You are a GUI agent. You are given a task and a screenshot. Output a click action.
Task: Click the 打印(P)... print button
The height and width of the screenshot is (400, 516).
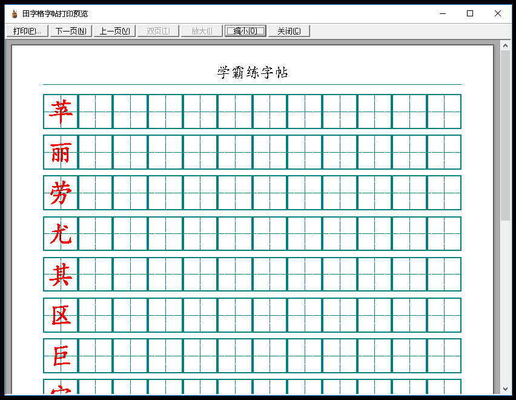click(x=27, y=31)
